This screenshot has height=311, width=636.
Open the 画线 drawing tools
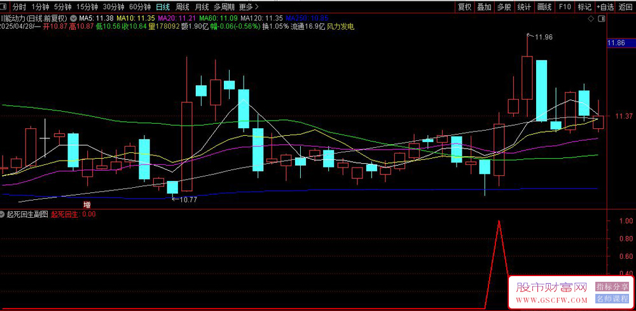pyautogui.click(x=544, y=8)
